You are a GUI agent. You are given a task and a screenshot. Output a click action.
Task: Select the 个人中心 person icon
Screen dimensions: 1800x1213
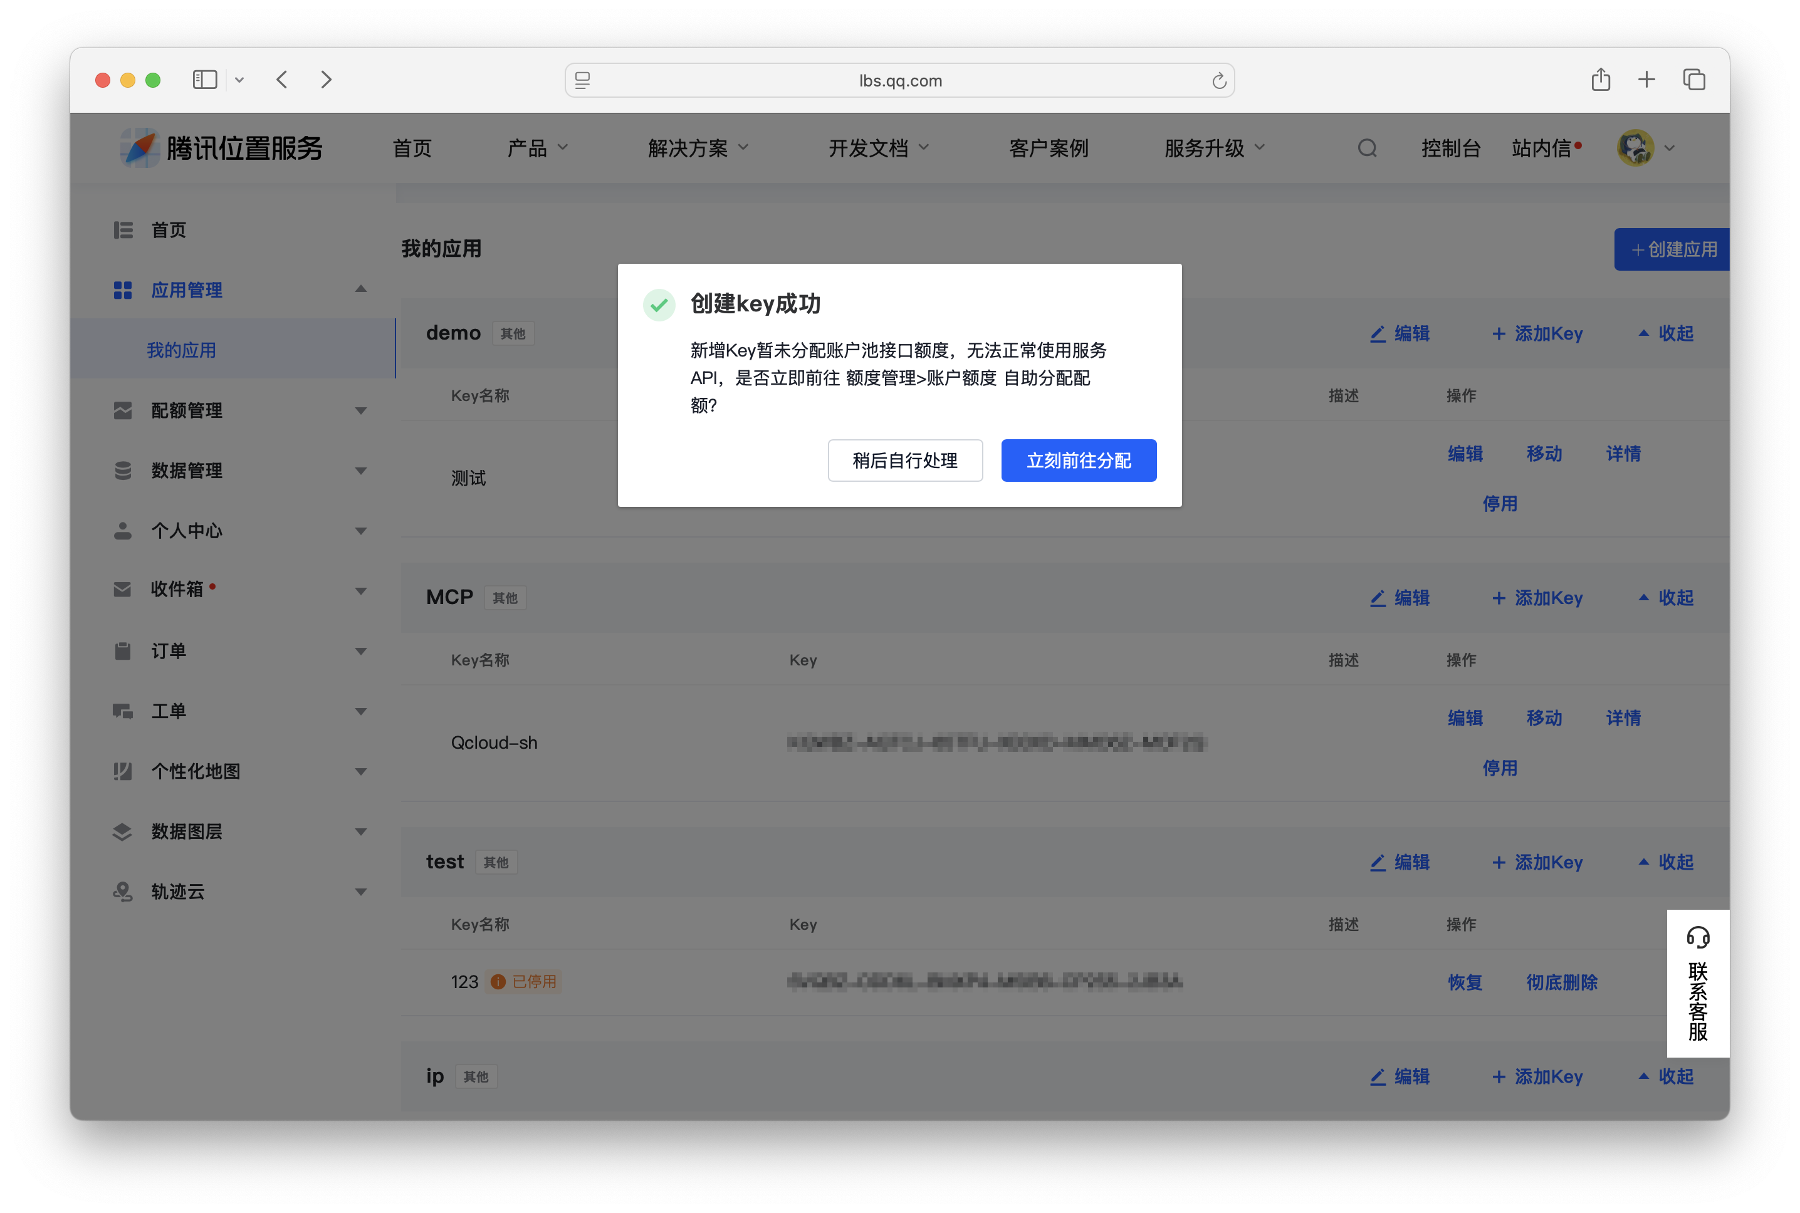coord(122,530)
